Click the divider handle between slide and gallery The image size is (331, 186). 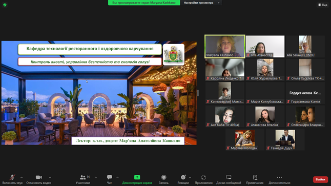[198, 93]
